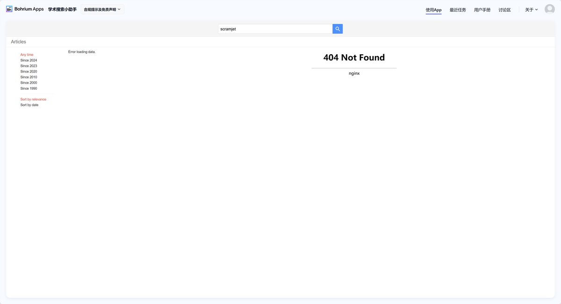
Task: Filter results Since 2020
Action: point(29,72)
